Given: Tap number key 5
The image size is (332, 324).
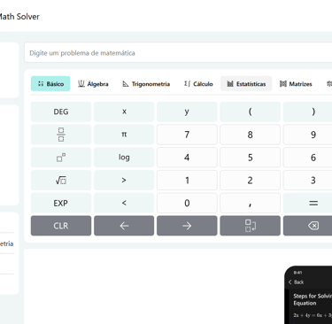Looking at the screenshot, I should (250, 158).
